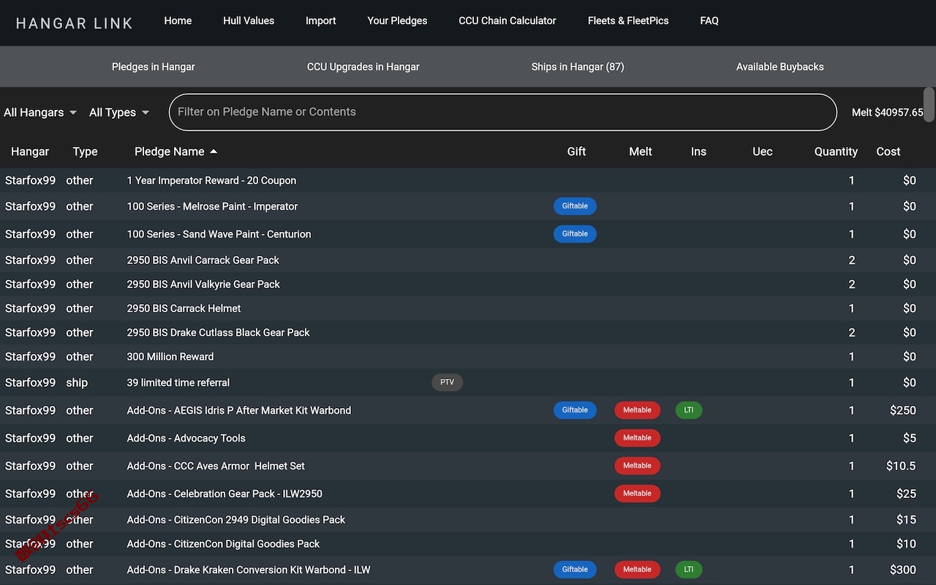Select AEGIS Idris P After Market Kit Warbond
The height and width of the screenshot is (585, 936).
[x=239, y=410]
